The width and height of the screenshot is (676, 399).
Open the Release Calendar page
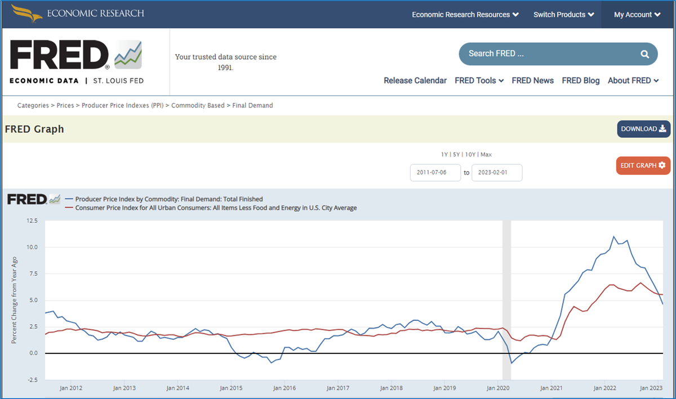pos(415,80)
